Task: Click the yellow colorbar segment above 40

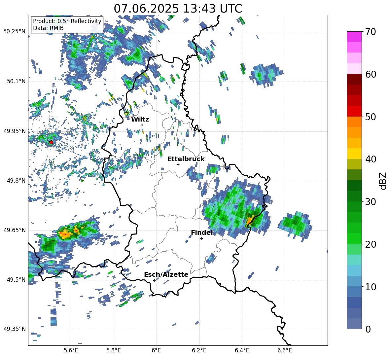Action: [354, 154]
